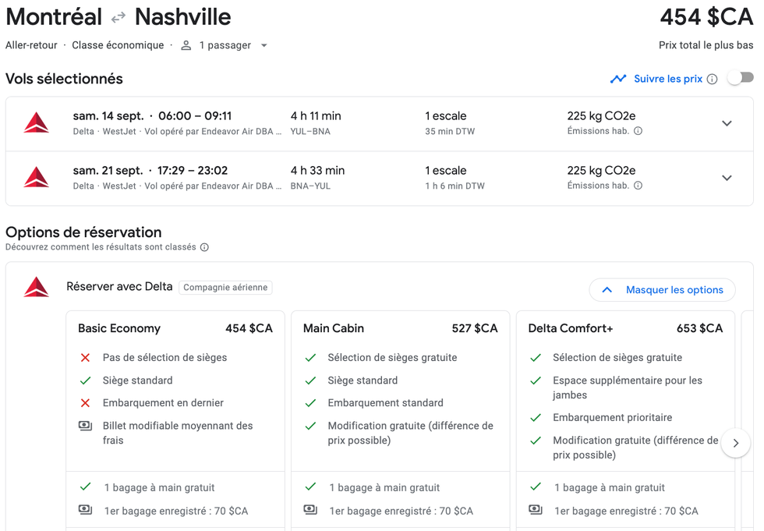Click the passenger icon beside '1 passager'

[x=185, y=44]
